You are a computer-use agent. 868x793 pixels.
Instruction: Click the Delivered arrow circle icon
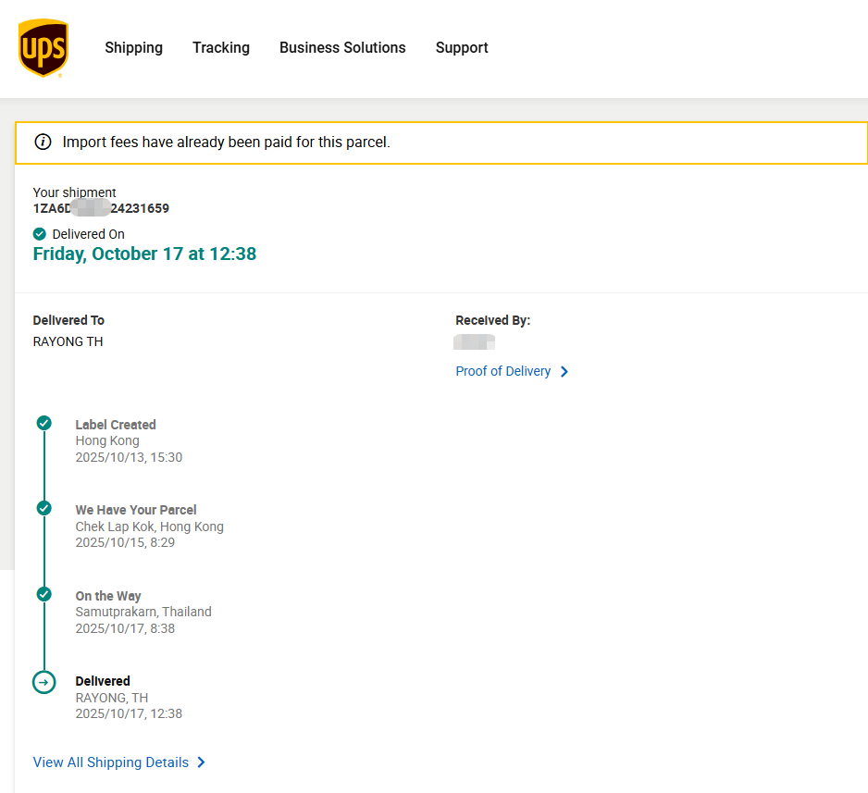tap(43, 682)
